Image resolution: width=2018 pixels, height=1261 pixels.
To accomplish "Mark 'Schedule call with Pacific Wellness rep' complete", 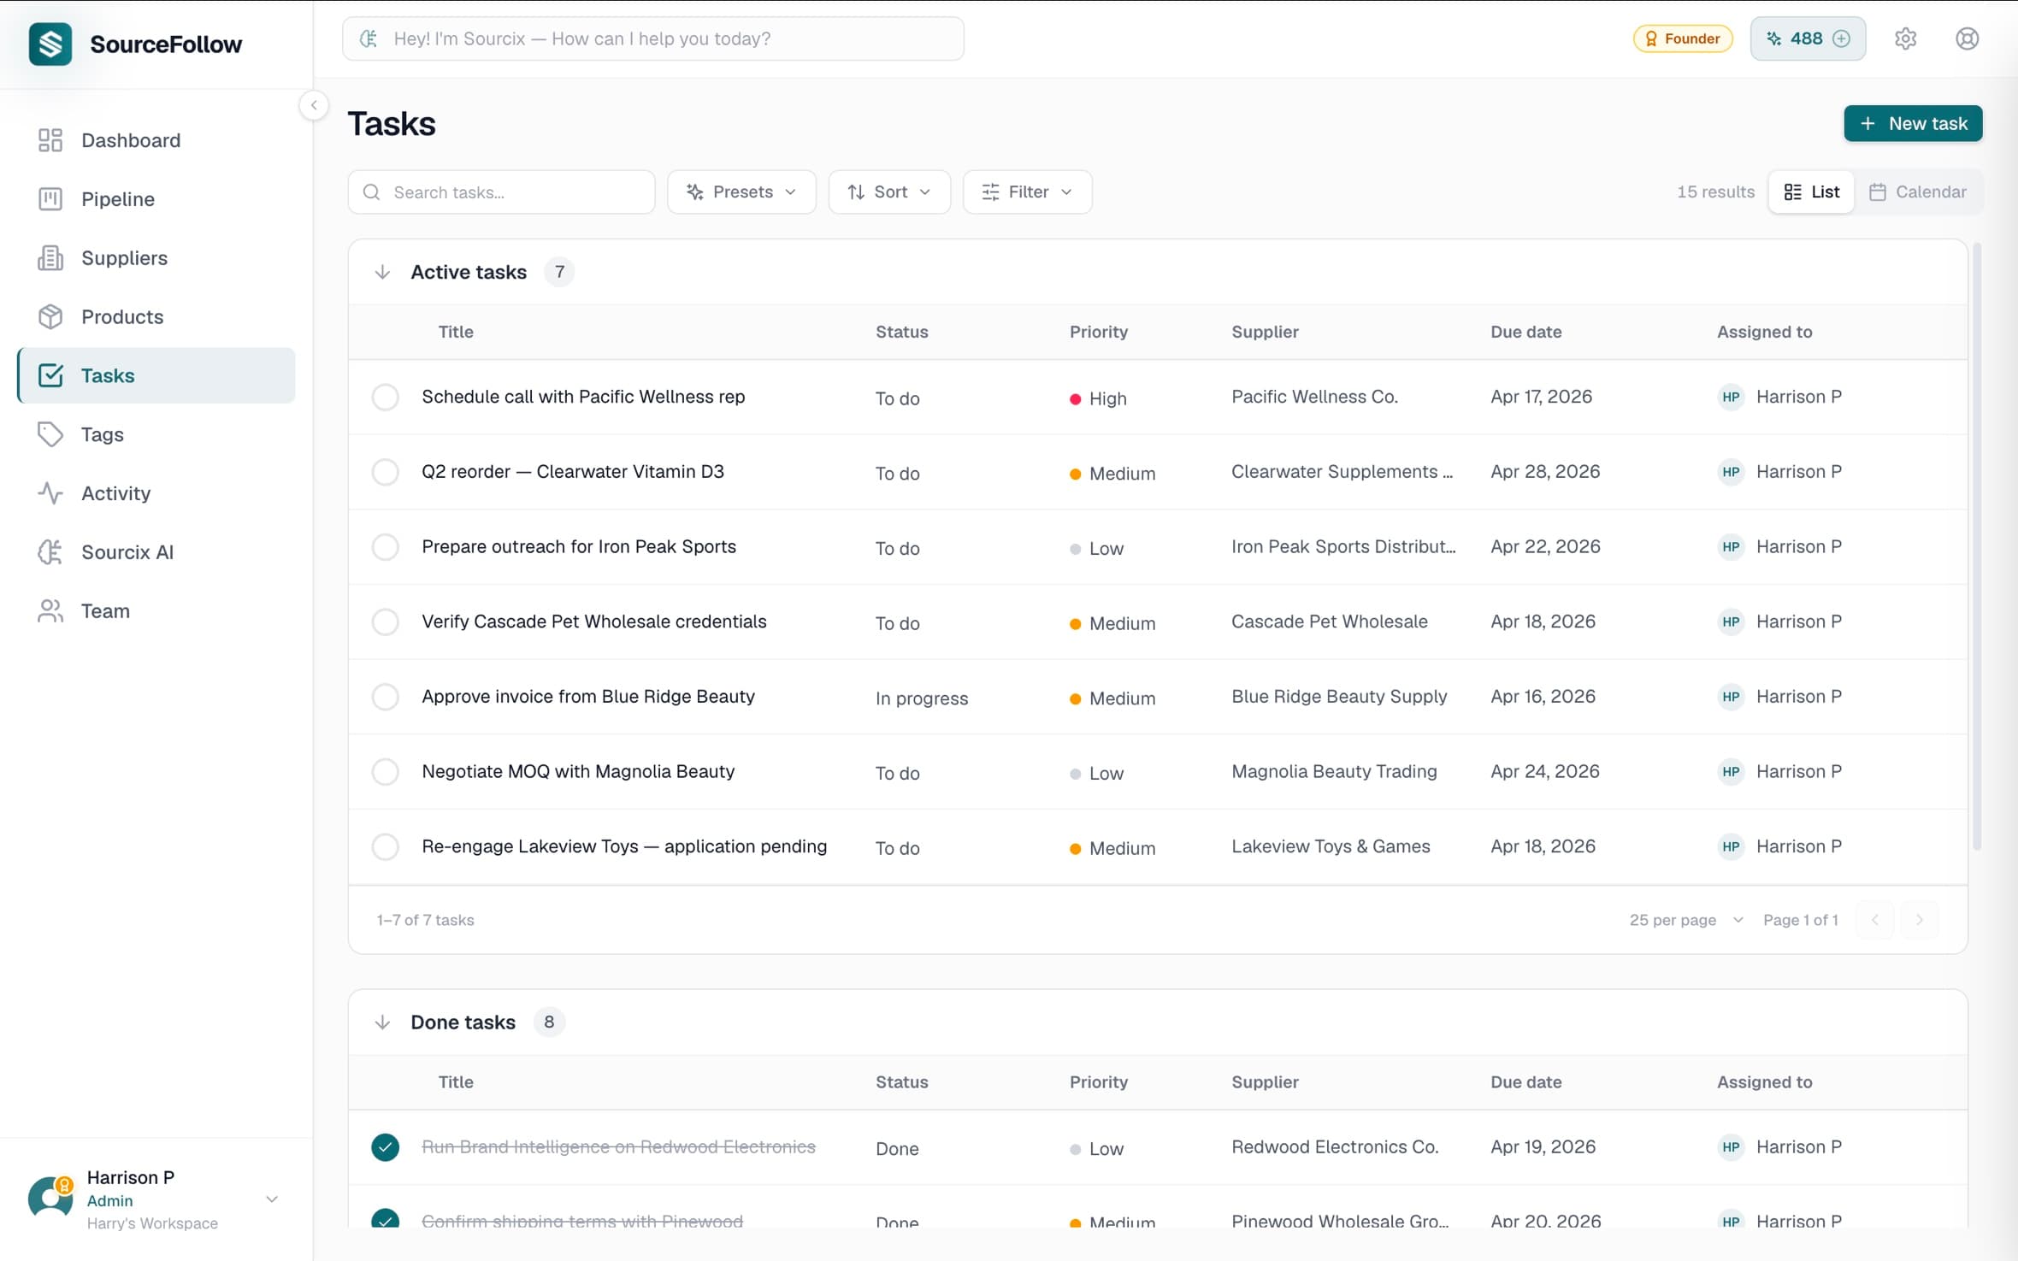I will click(x=386, y=397).
